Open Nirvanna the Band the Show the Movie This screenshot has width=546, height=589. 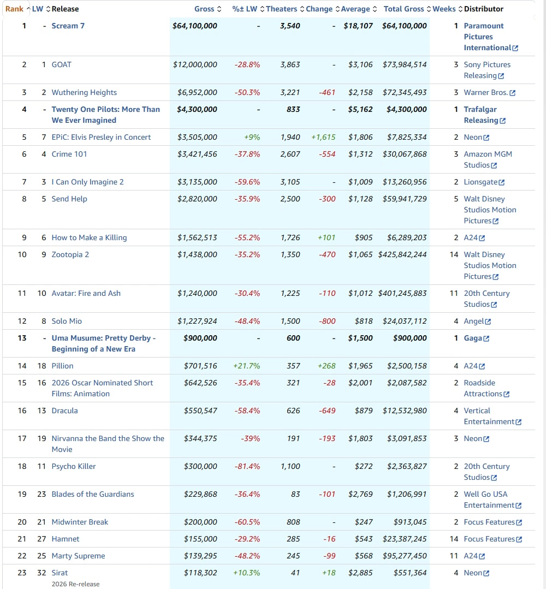pos(108,444)
